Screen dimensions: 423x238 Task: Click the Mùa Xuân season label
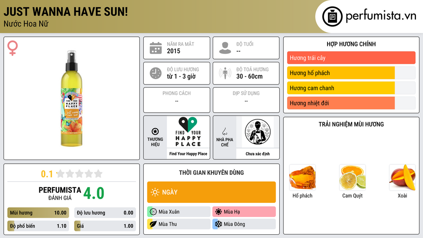(x=169, y=212)
